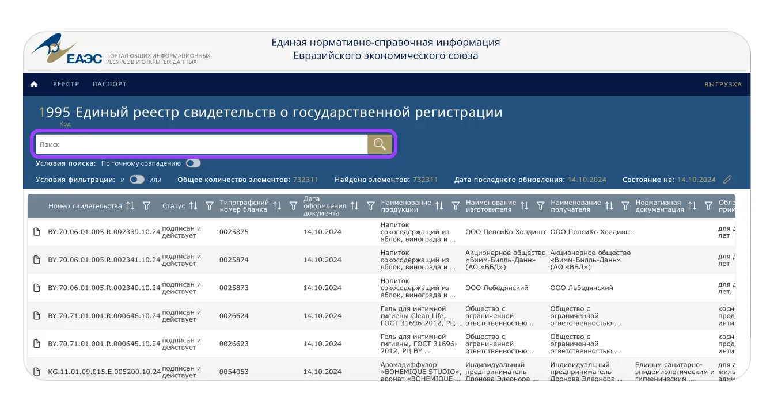Image resolution: width=774 pixels, height=412 pixels.
Task: Open filter for Номер свидетельства column
Action: click(146, 206)
